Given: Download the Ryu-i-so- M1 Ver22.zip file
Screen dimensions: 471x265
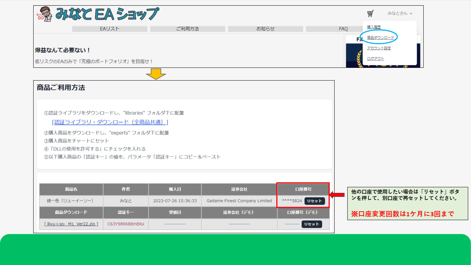Looking at the screenshot, I should coord(71,224).
